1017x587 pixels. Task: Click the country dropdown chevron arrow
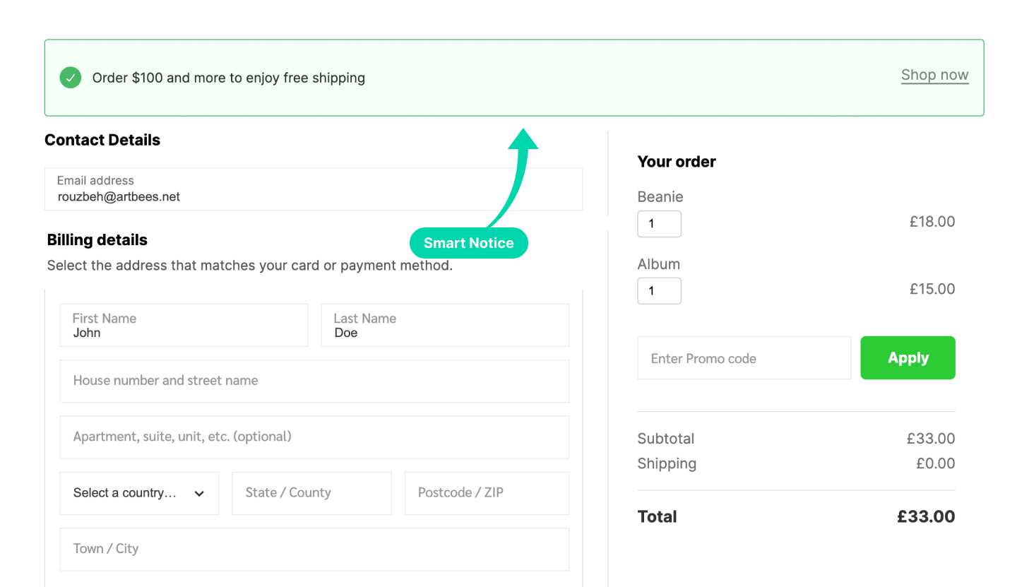(199, 494)
